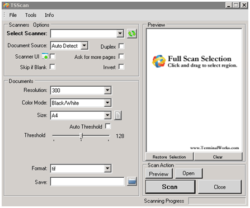This screenshot has width=250, height=208.
Task: Click into the Save path input field
Action: [87, 182]
